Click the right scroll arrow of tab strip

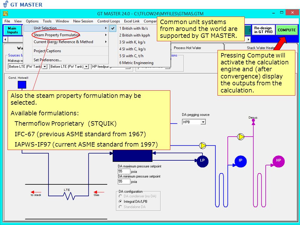tap(248, 39)
